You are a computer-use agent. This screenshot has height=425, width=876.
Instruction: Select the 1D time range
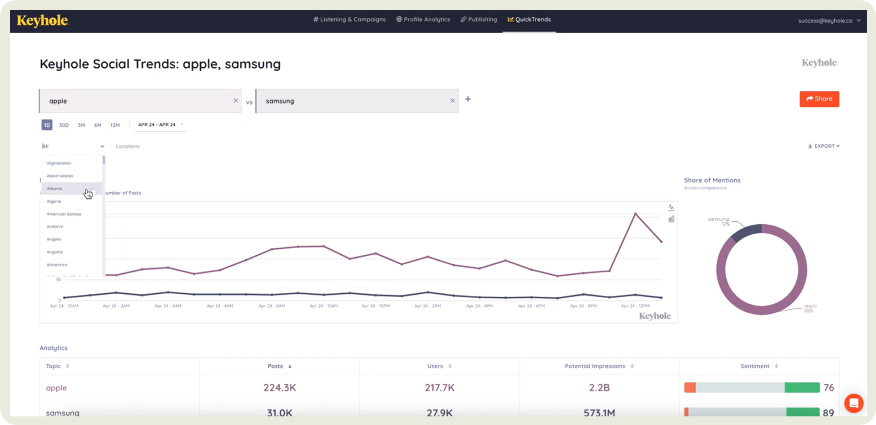[47, 125]
